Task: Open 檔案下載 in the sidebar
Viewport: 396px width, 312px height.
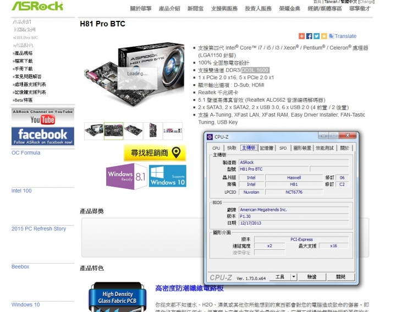Action: click(x=23, y=61)
